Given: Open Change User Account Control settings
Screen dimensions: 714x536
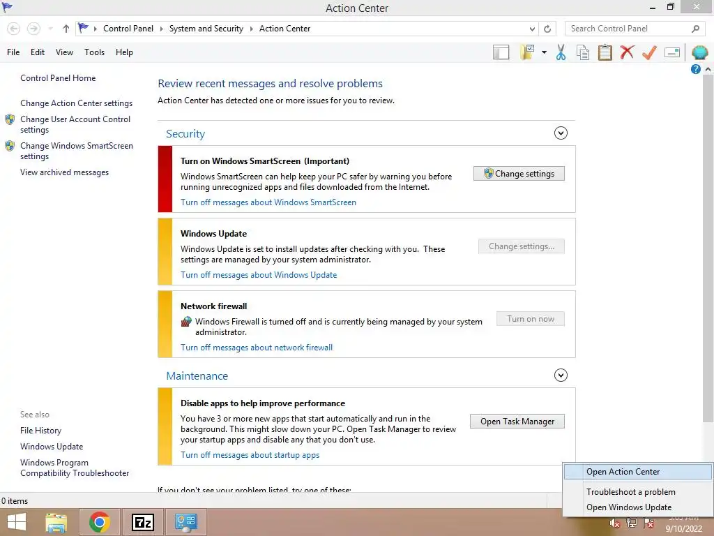Looking at the screenshot, I should [x=75, y=124].
